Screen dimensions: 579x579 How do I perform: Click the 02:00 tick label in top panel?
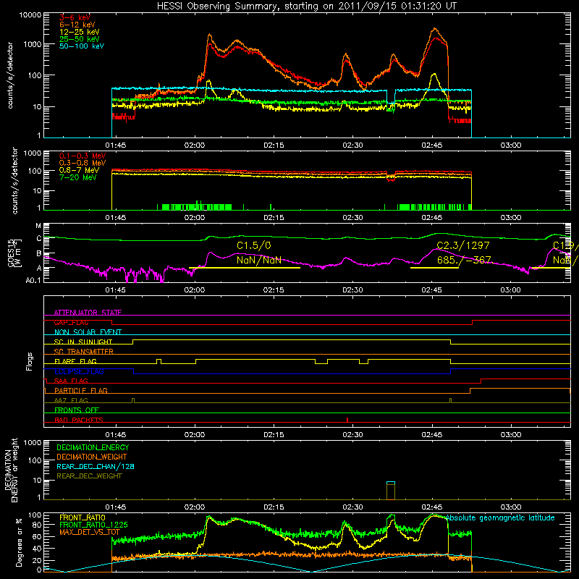click(195, 145)
